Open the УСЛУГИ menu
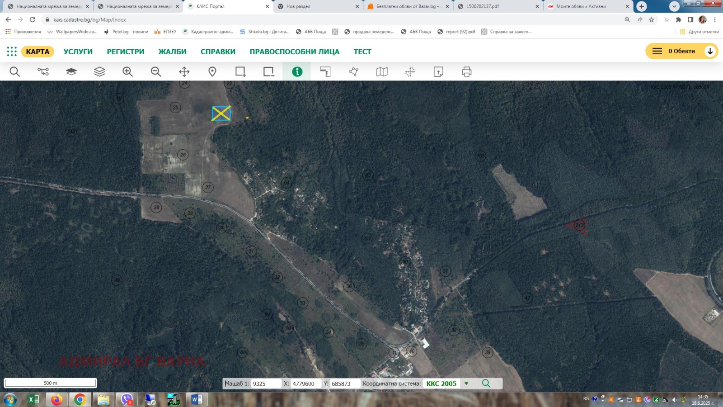The width and height of the screenshot is (723, 407). coord(78,52)
